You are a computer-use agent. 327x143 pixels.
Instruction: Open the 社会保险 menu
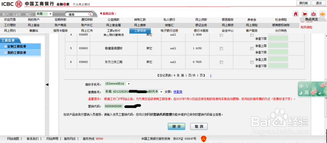click(x=281, y=20)
